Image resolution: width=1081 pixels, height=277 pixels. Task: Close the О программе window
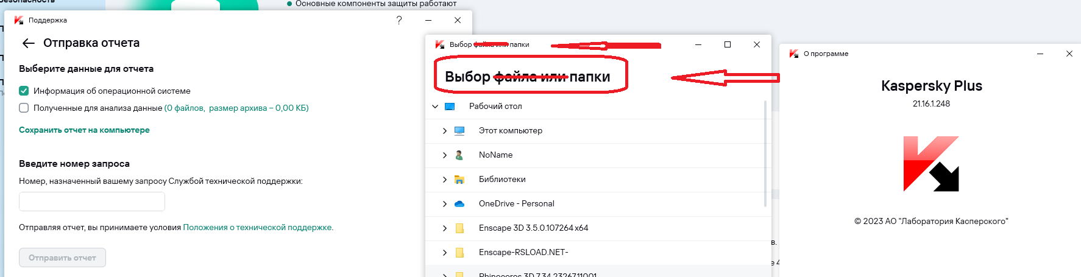pyautogui.click(x=1069, y=54)
